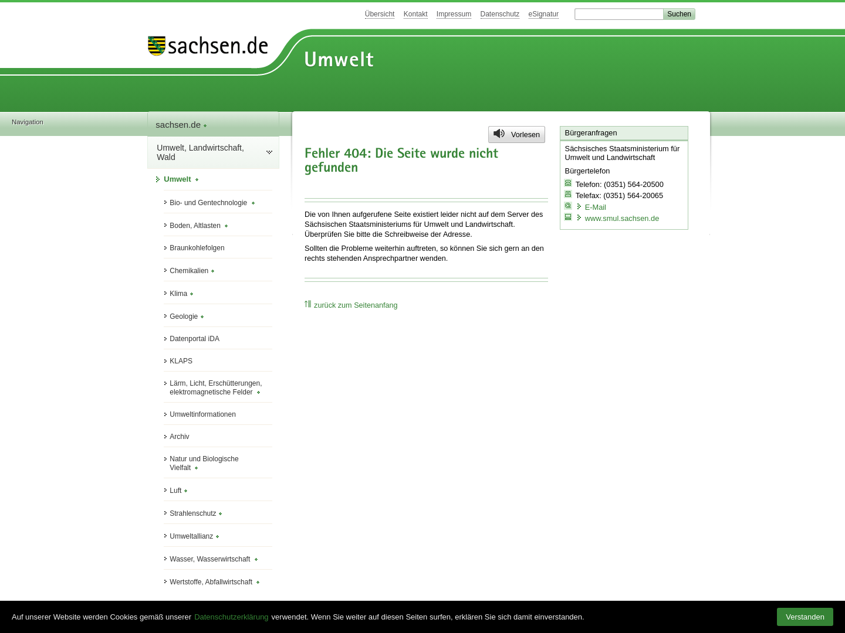Viewport: 845px width, 633px height.
Task: Click the @ email icon in Bürgeranfragen
Action: pos(568,206)
